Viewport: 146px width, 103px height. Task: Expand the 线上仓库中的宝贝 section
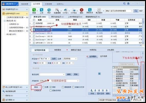[27, 87]
